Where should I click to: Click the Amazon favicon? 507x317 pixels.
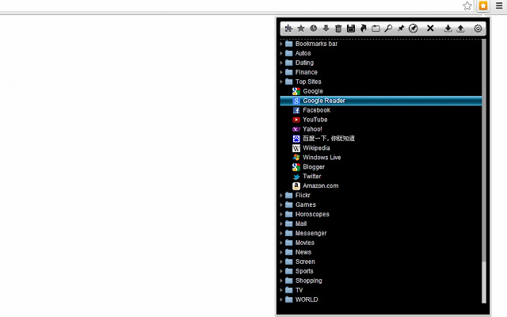pyautogui.click(x=296, y=186)
